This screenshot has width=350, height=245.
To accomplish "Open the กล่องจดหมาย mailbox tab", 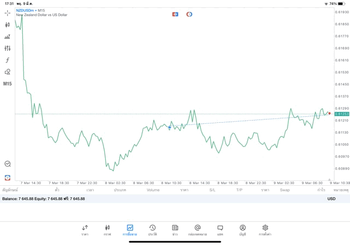I will pos(197,230).
